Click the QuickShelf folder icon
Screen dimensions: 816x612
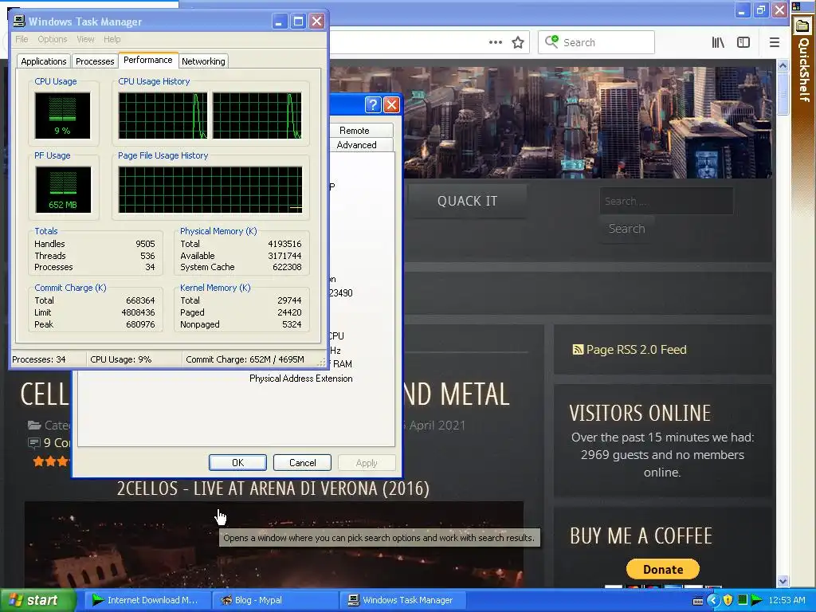(x=803, y=25)
